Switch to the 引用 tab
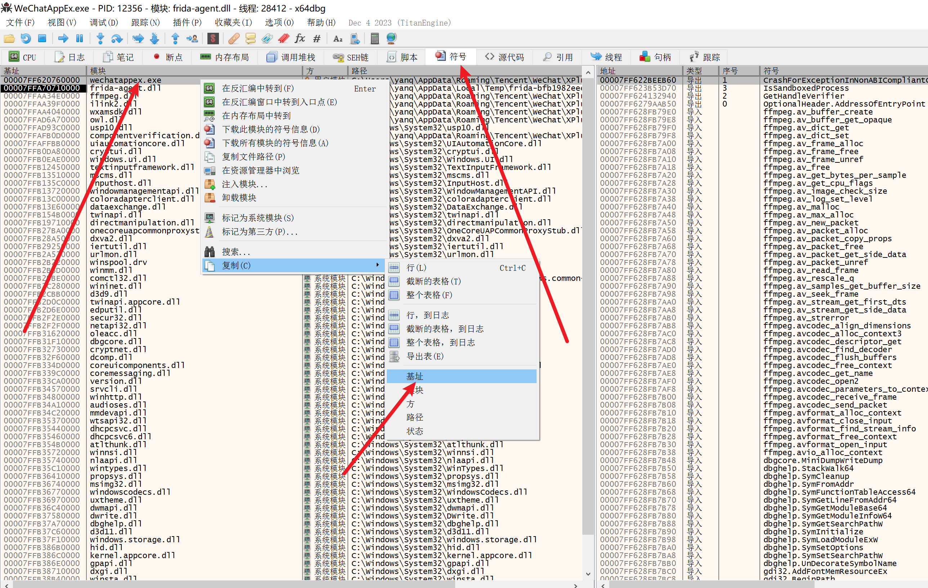Image resolution: width=928 pixels, height=588 pixels. [x=558, y=57]
